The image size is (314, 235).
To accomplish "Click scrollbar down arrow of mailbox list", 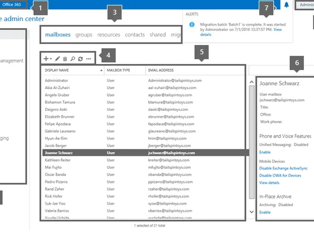I will click(251, 212).
